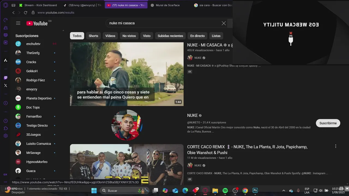Viewport: 349px width, 196px height.
Task: Open X from the Opera sidebar
Action: click(5, 85)
